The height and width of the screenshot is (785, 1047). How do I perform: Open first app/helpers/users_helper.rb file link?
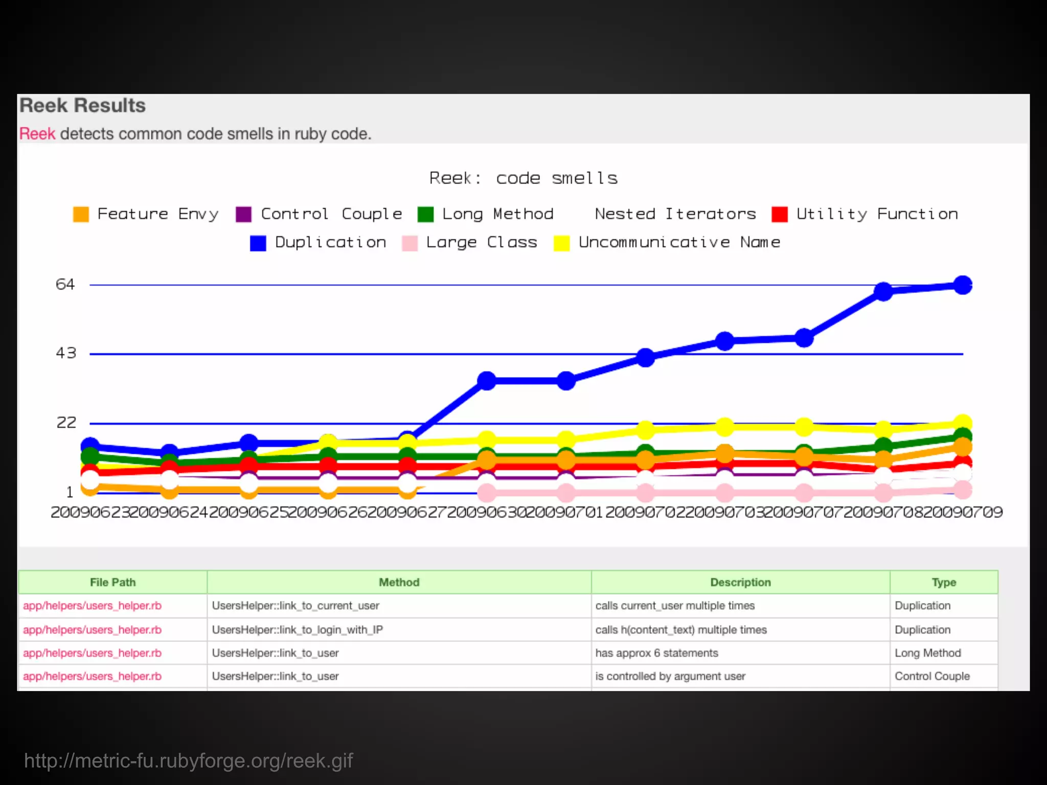tap(92, 606)
